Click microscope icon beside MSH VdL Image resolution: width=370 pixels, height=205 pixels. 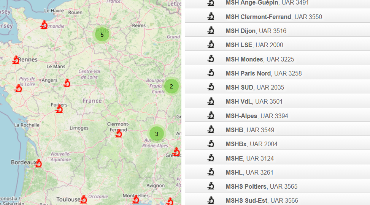[x=211, y=101]
